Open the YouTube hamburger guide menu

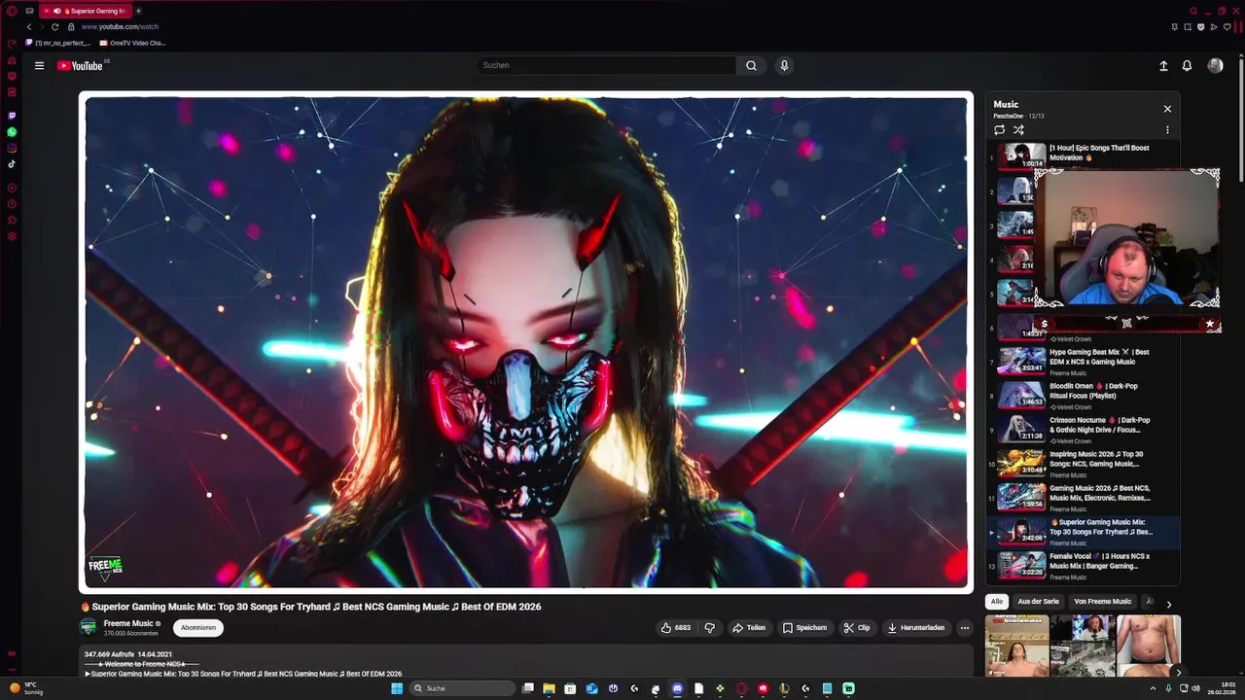coord(39,66)
